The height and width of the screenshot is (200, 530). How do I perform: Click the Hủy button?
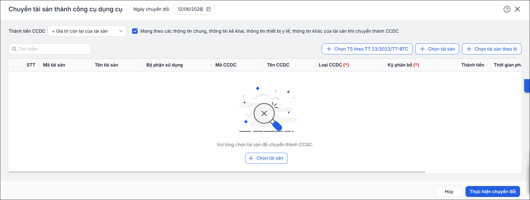tap(449, 191)
